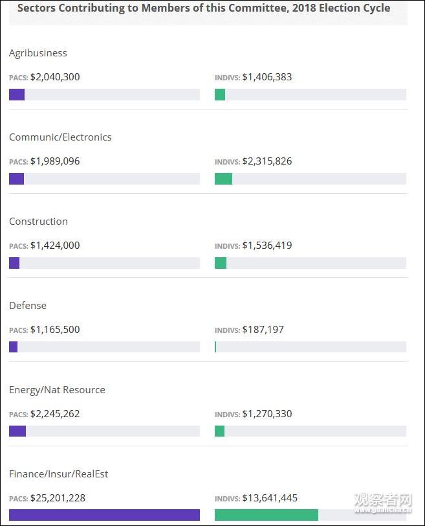This screenshot has height=526, width=425.
Task: Click the Energy/Nat Resource PACs bar
Action: tap(17, 431)
